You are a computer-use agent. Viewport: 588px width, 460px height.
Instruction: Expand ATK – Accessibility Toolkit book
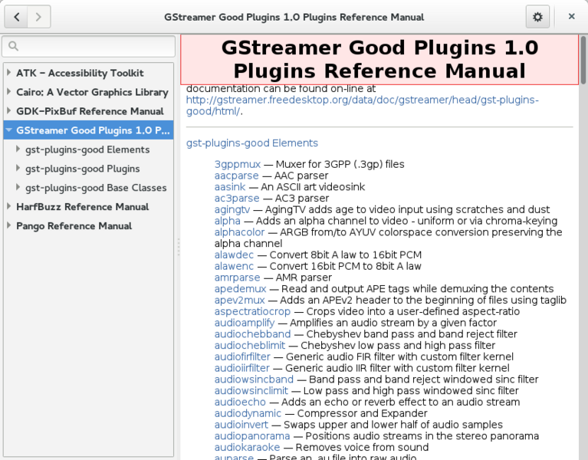(8, 72)
